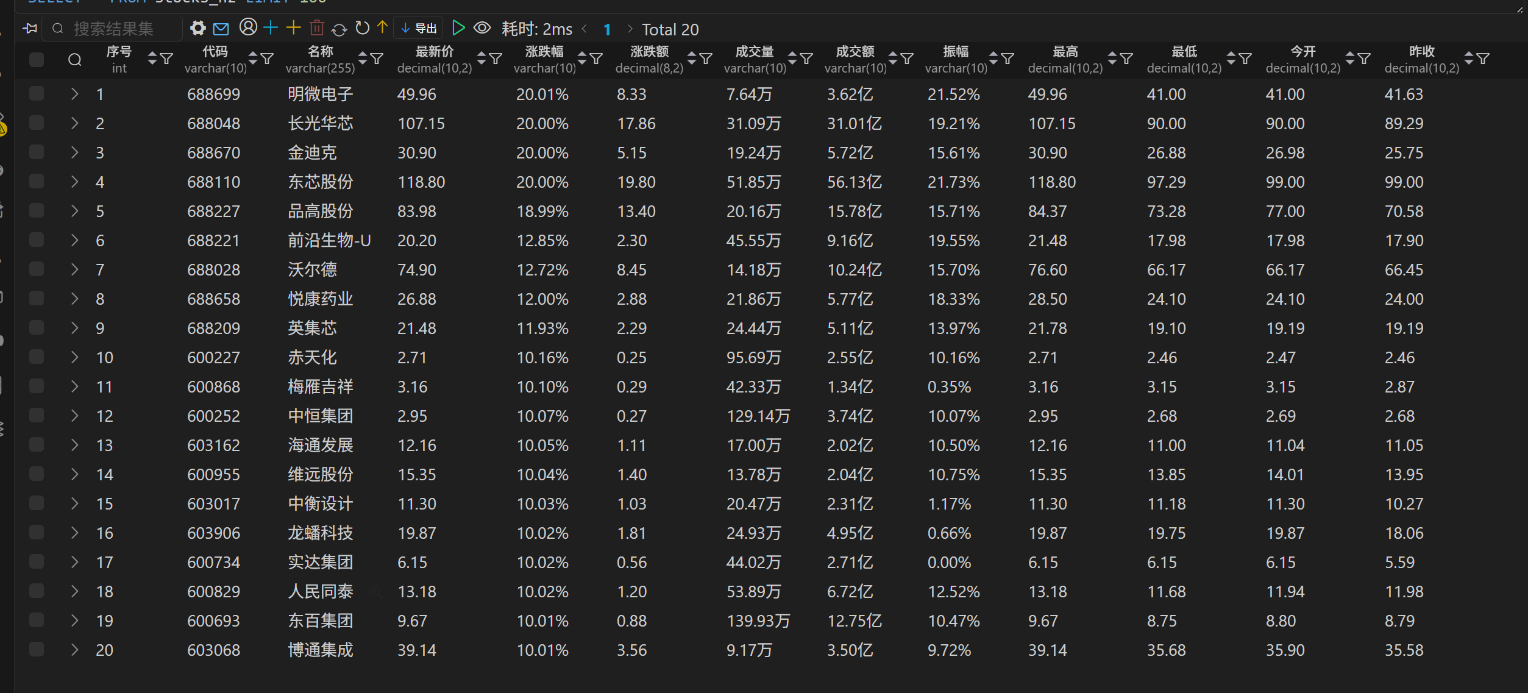Click the magnifier icon in row header

click(75, 59)
